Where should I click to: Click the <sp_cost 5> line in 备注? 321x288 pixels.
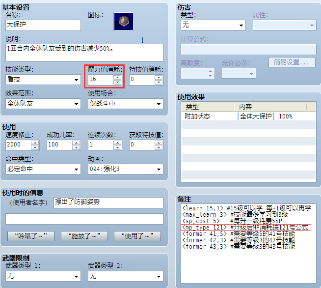[232, 221]
